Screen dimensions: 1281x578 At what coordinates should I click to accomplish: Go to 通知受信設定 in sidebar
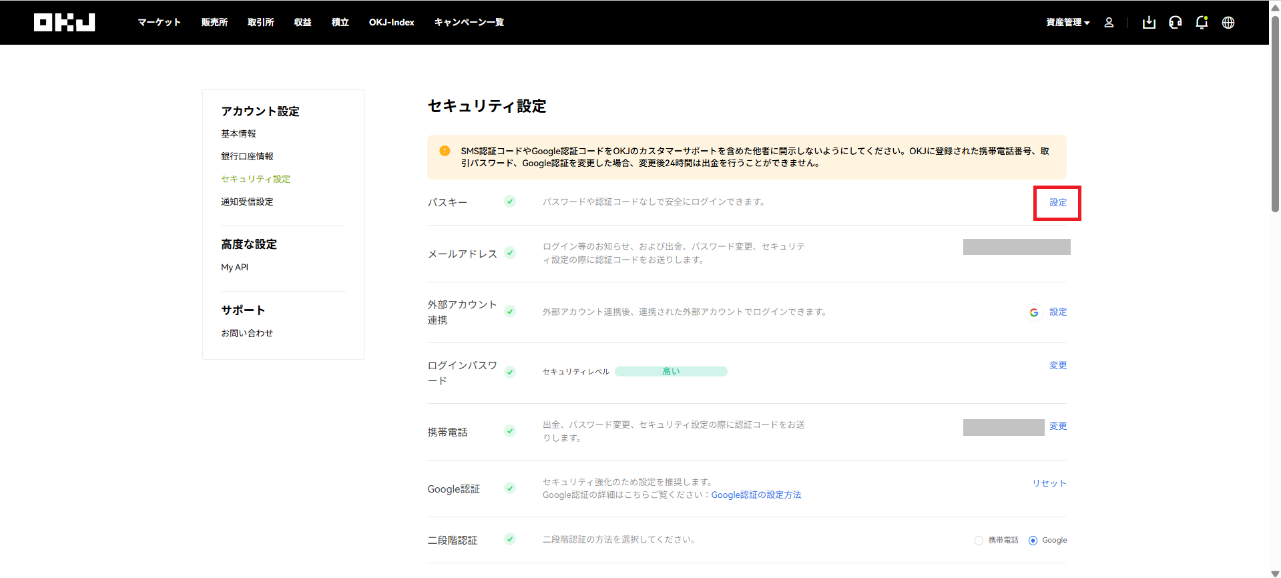click(x=247, y=202)
